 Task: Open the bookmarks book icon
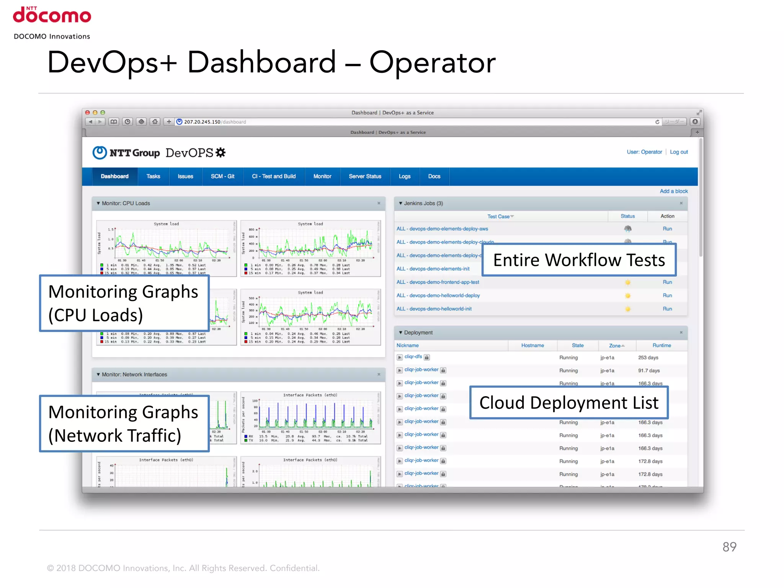coord(114,122)
